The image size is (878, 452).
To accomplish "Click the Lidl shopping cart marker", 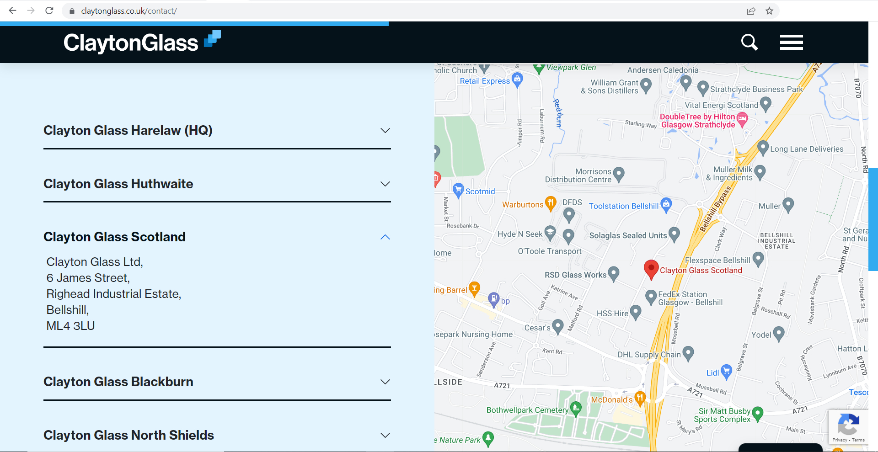I will click(726, 372).
